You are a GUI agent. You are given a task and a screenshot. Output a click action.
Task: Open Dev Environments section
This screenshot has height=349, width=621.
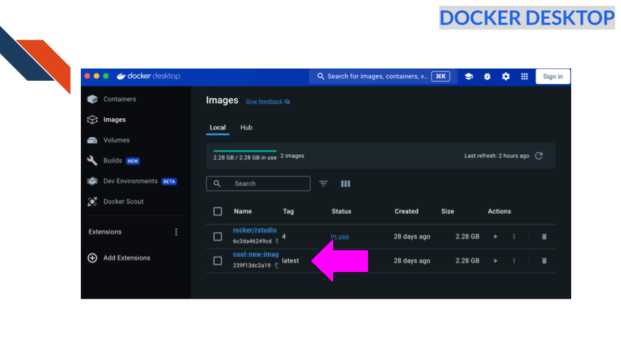click(130, 181)
